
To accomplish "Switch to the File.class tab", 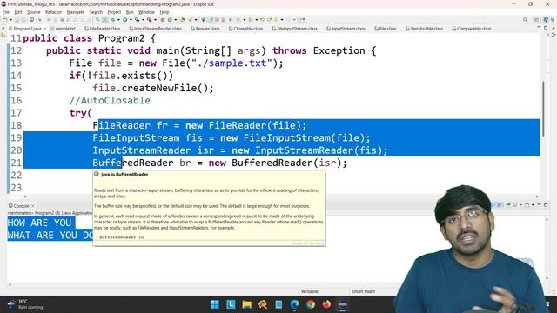I will point(385,29).
